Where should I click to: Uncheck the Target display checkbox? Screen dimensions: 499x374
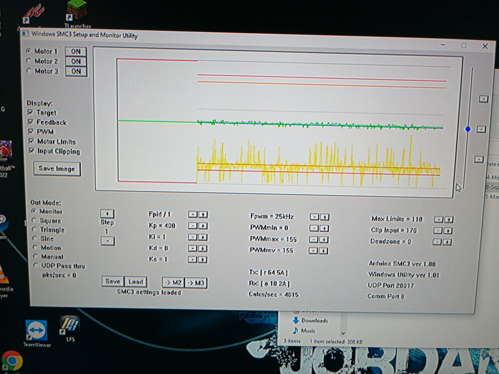31,112
